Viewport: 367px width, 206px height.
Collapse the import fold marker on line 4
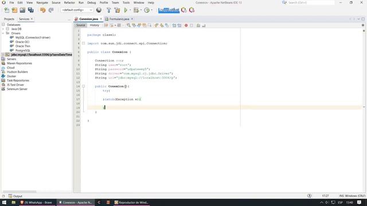pos(83,43)
